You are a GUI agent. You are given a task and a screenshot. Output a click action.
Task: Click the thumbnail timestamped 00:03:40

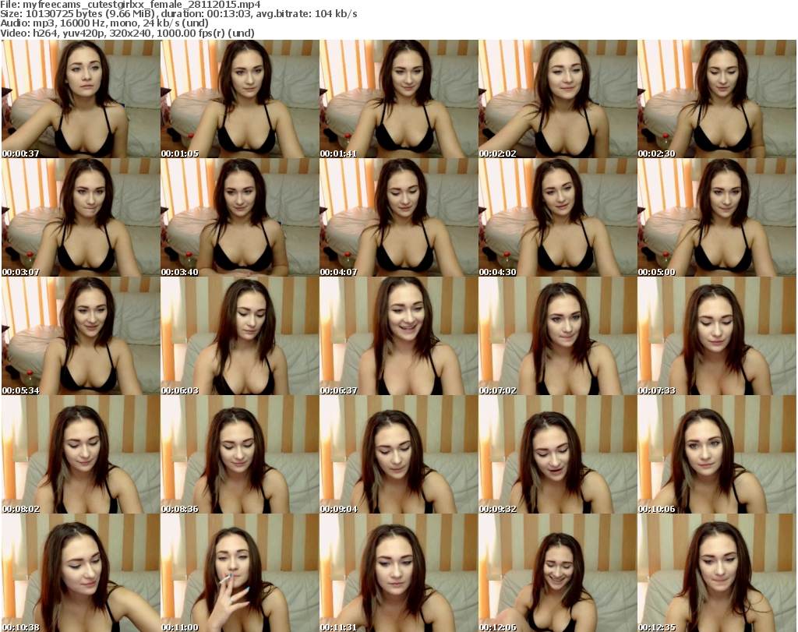[240, 217]
